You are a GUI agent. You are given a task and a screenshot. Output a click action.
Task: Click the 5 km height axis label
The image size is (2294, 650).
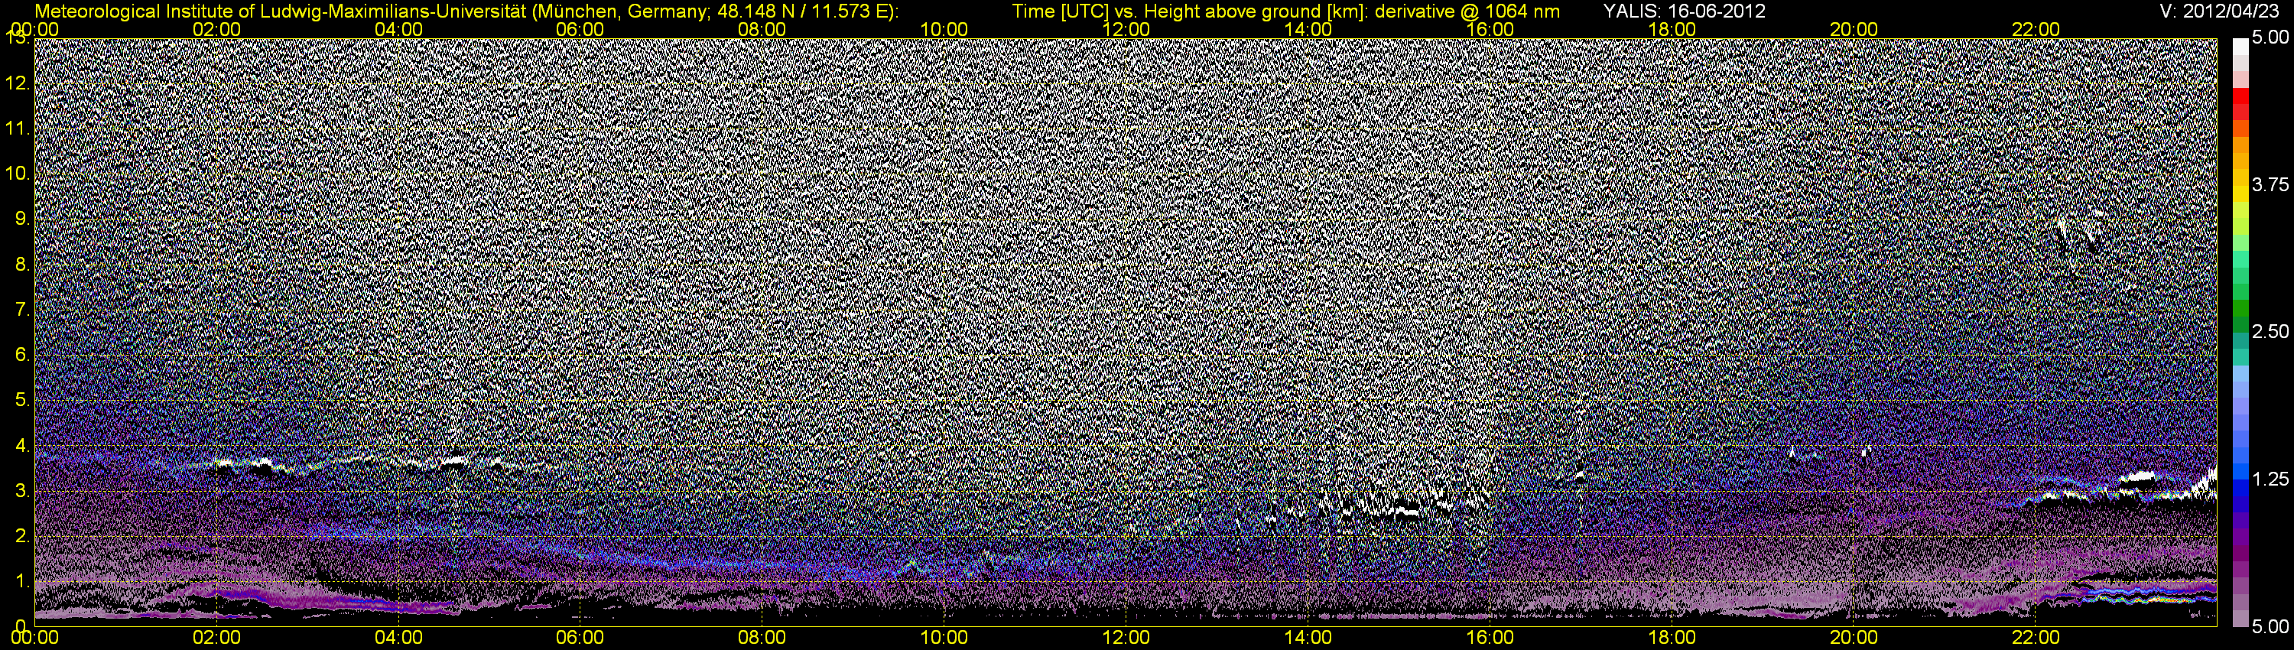coord(21,400)
